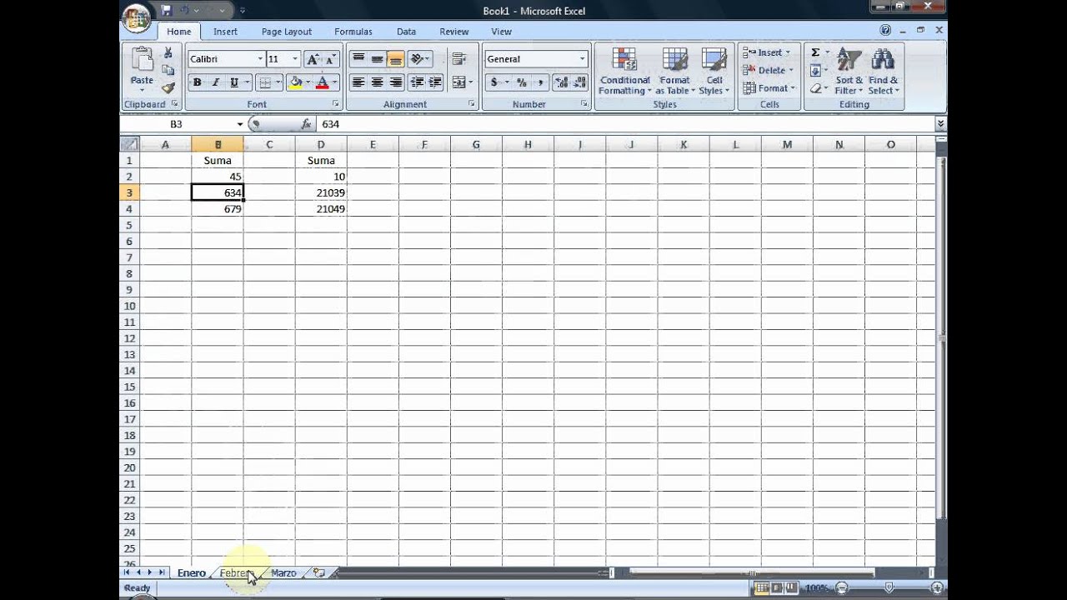Click the Paste clipboard icon

point(142,60)
